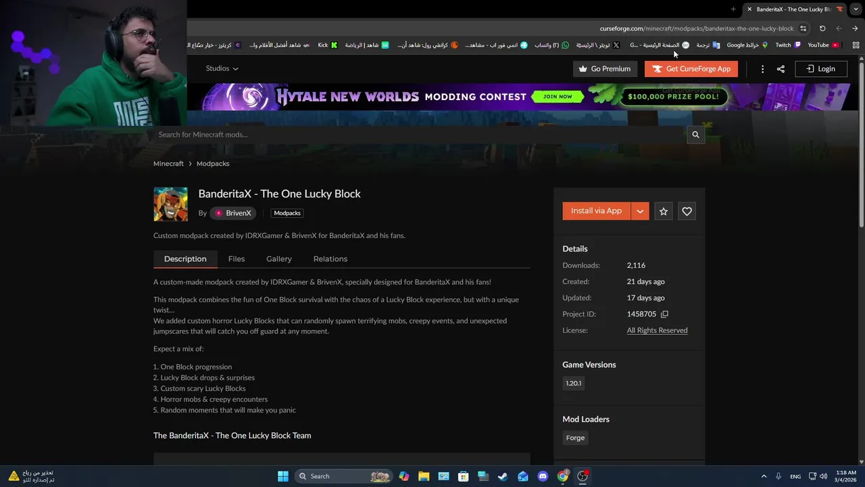The width and height of the screenshot is (865, 487).
Task: Open BrivenX author profile link
Action: pos(233,213)
